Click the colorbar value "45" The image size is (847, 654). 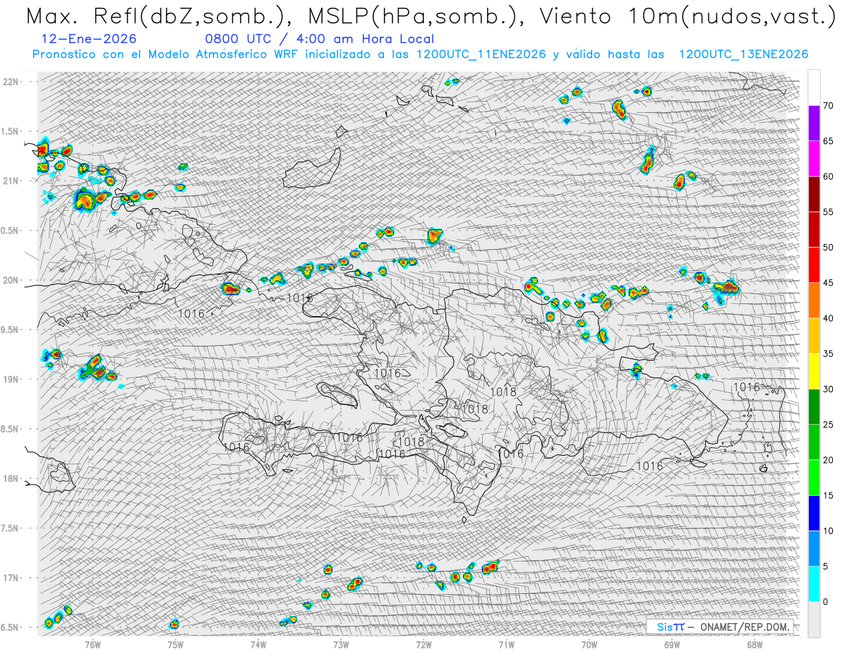point(828,283)
